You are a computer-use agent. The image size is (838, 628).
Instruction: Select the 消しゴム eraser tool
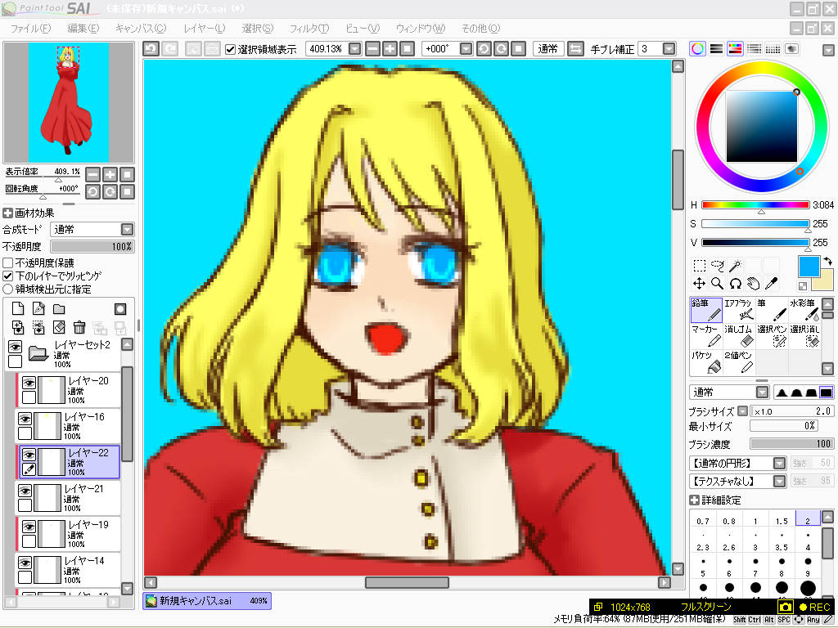tap(739, 336)
